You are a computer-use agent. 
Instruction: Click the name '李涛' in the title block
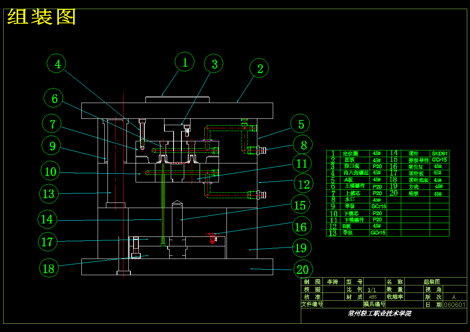(x=332, y=281)
